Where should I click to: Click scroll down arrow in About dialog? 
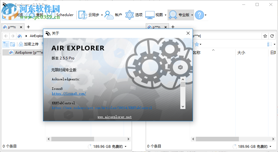coord(183,107)
